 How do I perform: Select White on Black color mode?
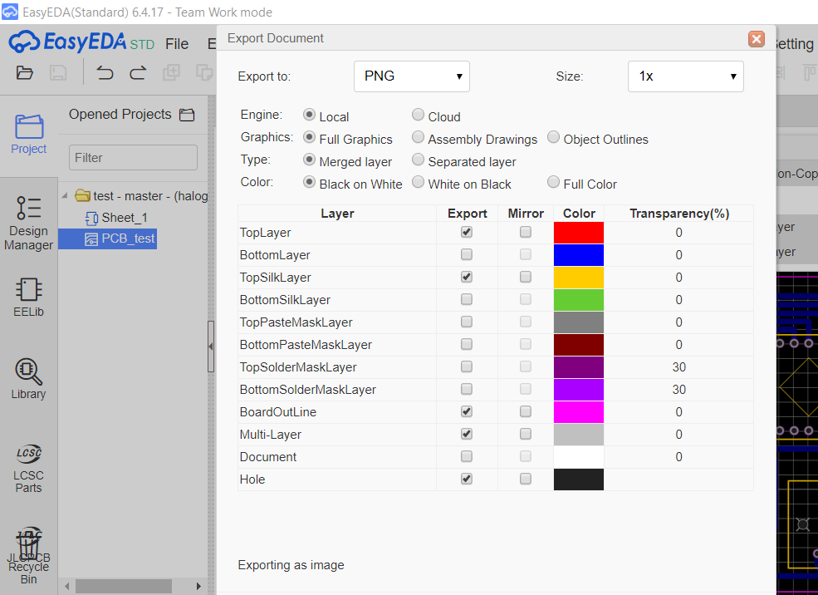(418, 182)
